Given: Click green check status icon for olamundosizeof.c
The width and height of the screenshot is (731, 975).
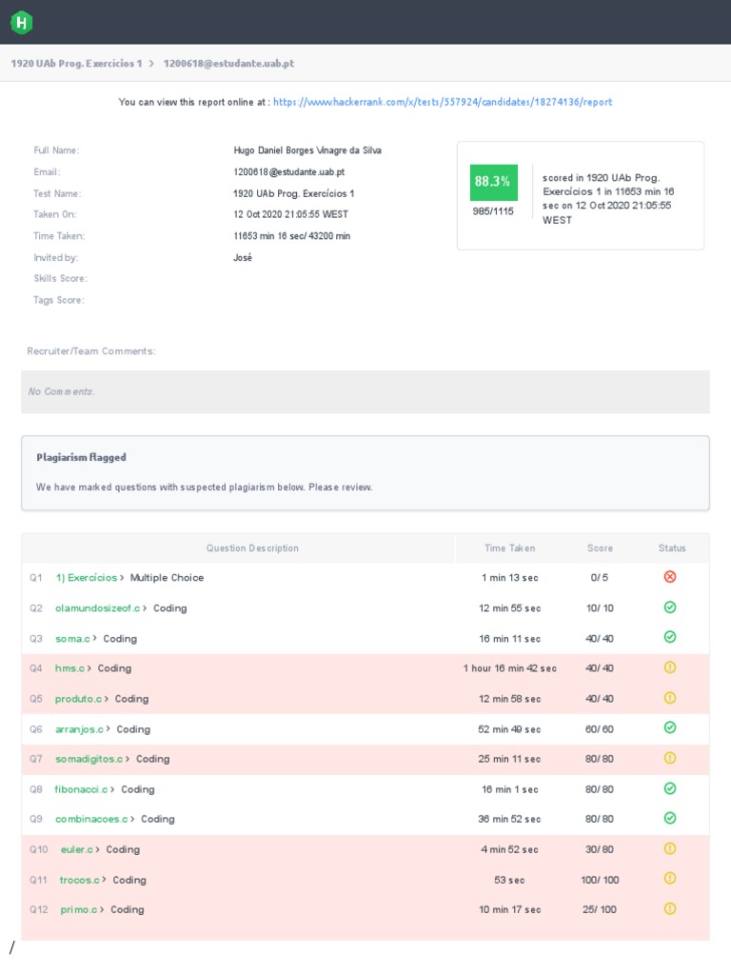Looking at the screenshot, I should pyautogui.click(x=669, y=607).
